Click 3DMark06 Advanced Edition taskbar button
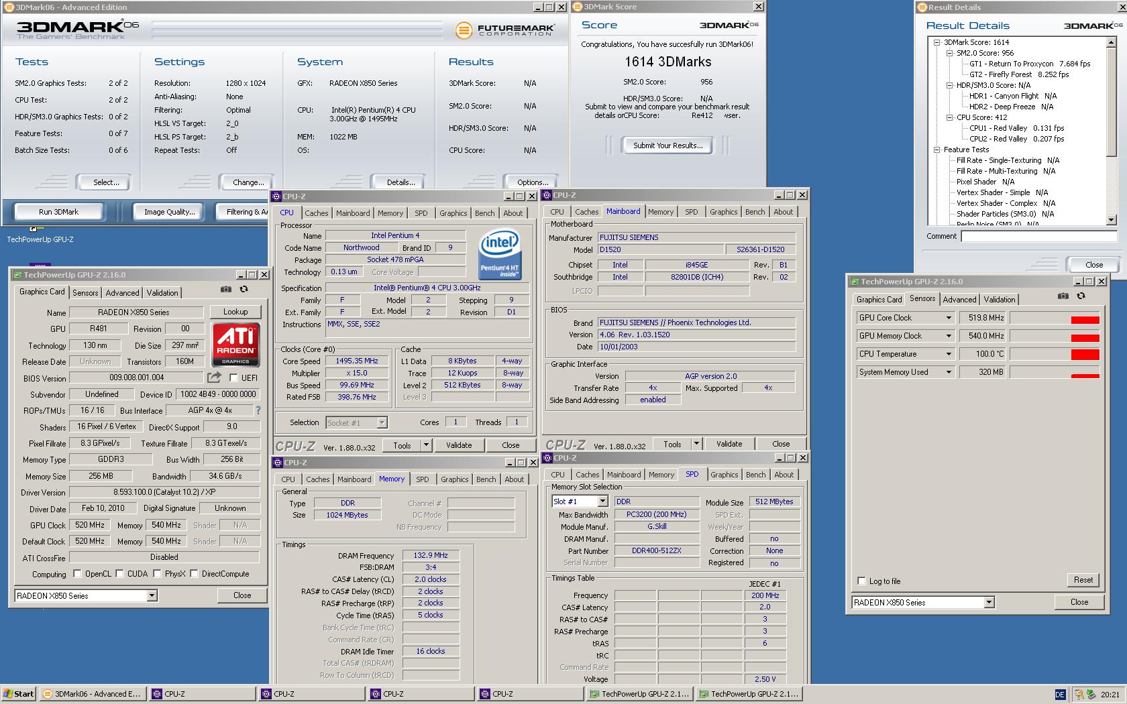This screenshot has height=704, width=1127. [93, 694]
